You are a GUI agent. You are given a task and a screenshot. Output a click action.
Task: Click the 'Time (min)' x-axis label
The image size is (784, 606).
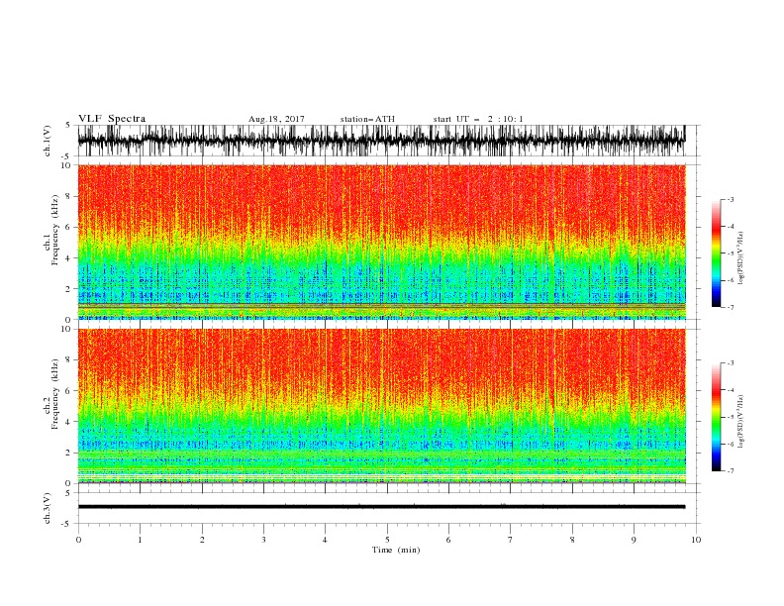click(396, 550)
